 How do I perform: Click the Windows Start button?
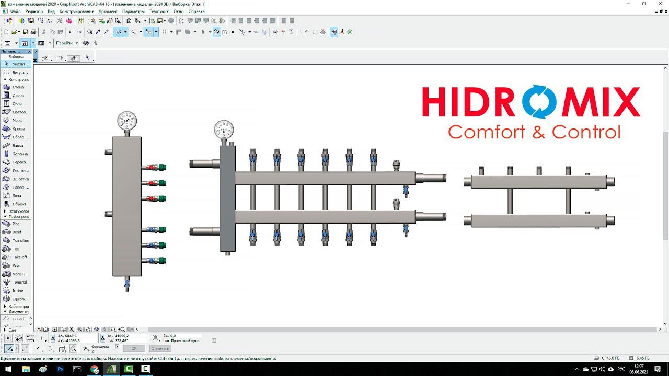[9, 369]
